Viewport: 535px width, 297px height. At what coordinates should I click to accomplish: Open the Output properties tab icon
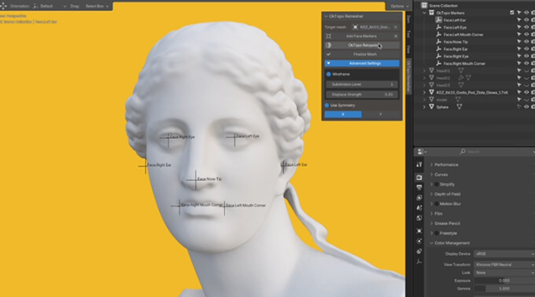click(x=419, y=187)
